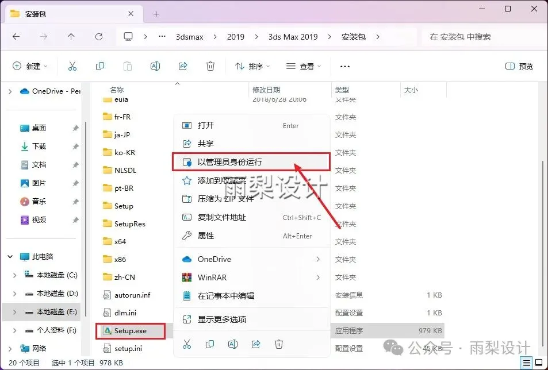The width and height of the screenshot is (548, 370).
Task: Click the 3dsmax breadcrumb in the address bar
Action: [x=189, y=37]
